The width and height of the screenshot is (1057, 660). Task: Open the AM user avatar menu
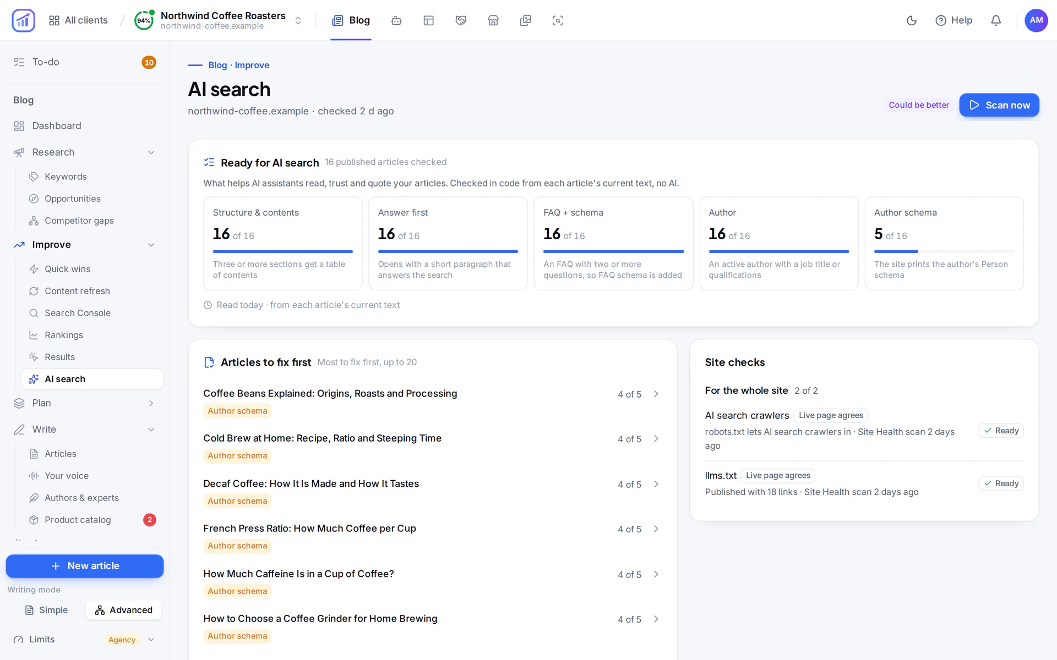click(x=1036, y=20)
